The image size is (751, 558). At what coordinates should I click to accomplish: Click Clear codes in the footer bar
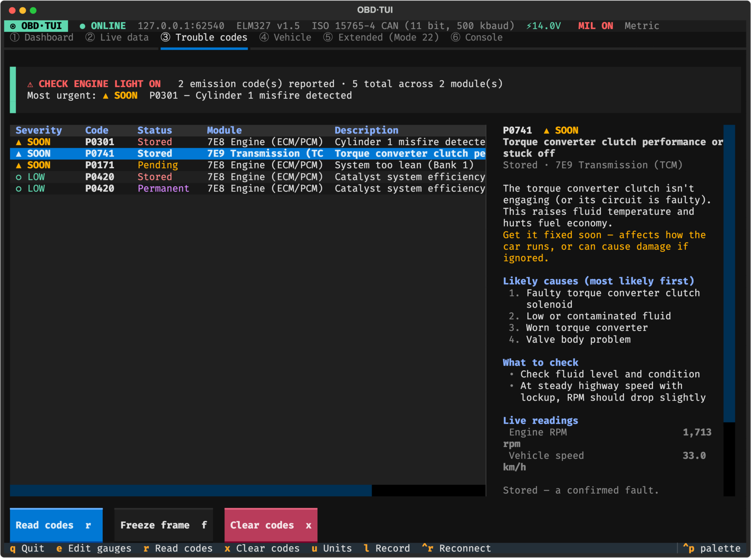point(262,548)
